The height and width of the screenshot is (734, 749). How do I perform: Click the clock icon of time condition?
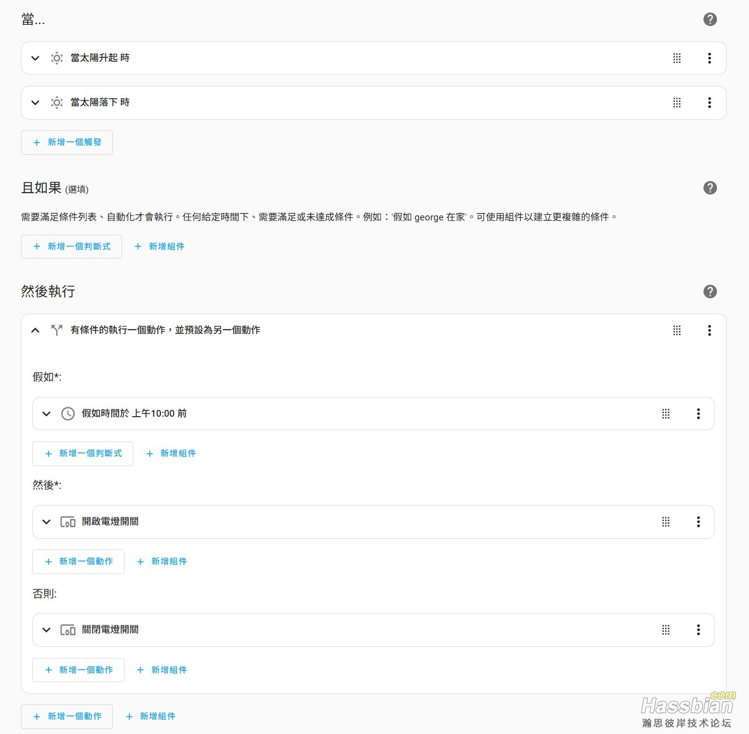click(x=68, y=414)
